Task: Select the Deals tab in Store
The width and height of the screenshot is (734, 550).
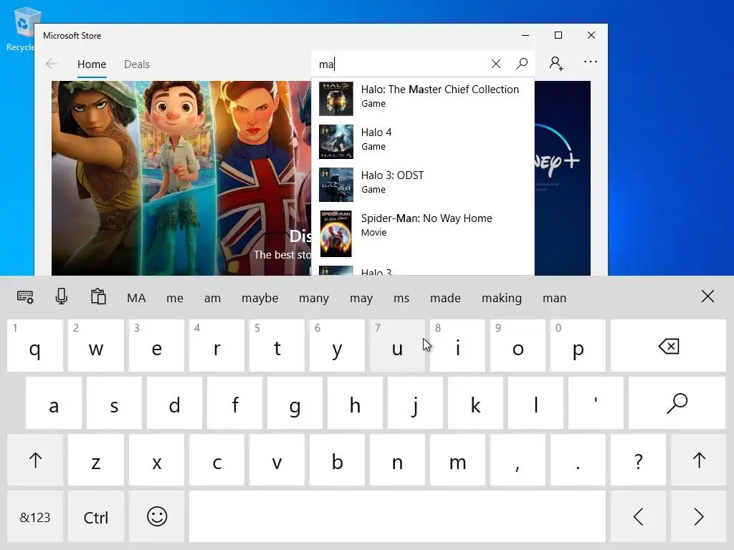Action: (x=137, y=64)
